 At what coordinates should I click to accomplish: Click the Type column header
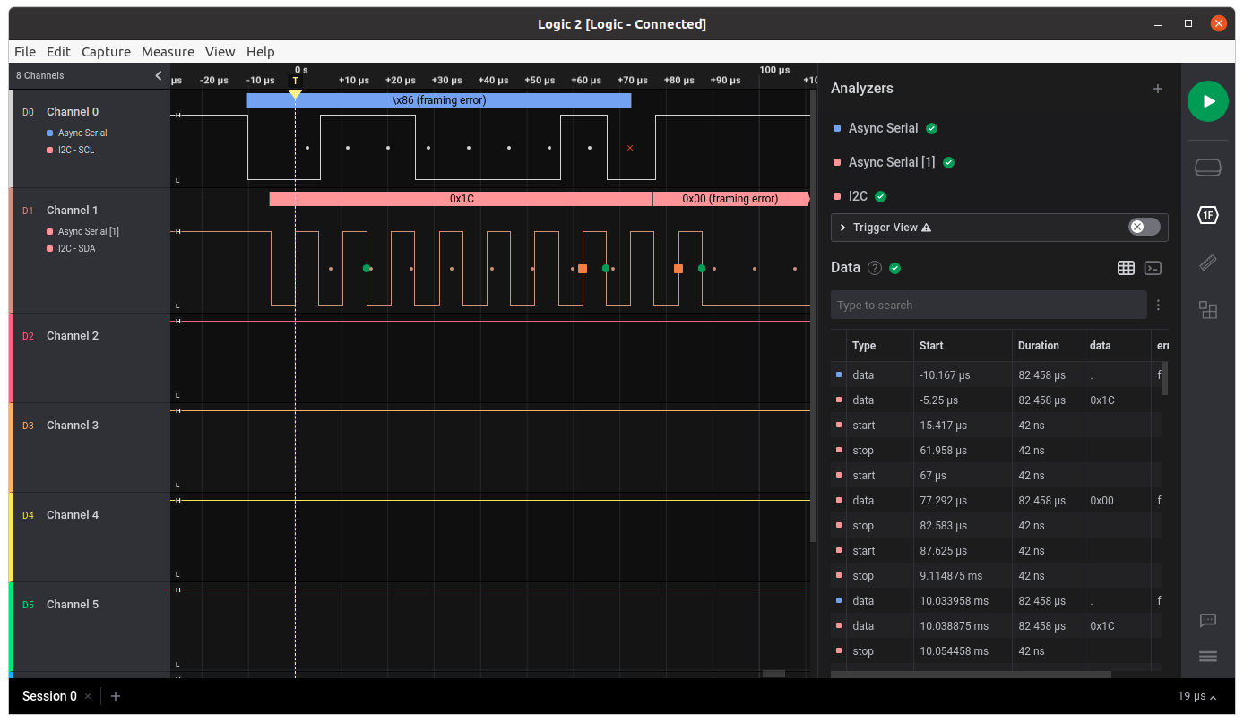864,346
